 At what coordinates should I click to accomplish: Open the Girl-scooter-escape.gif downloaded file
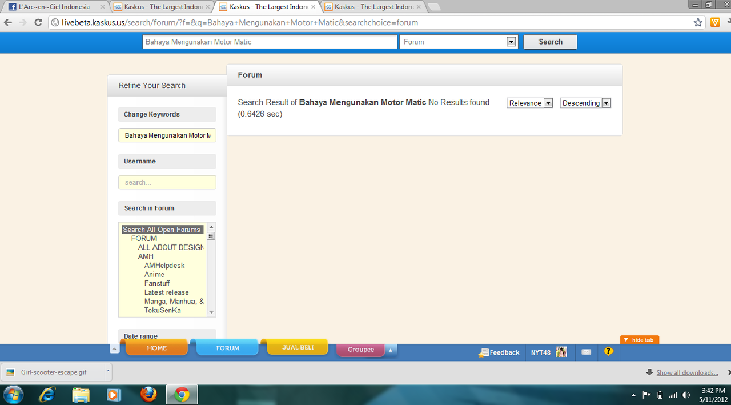coord(54,372)
